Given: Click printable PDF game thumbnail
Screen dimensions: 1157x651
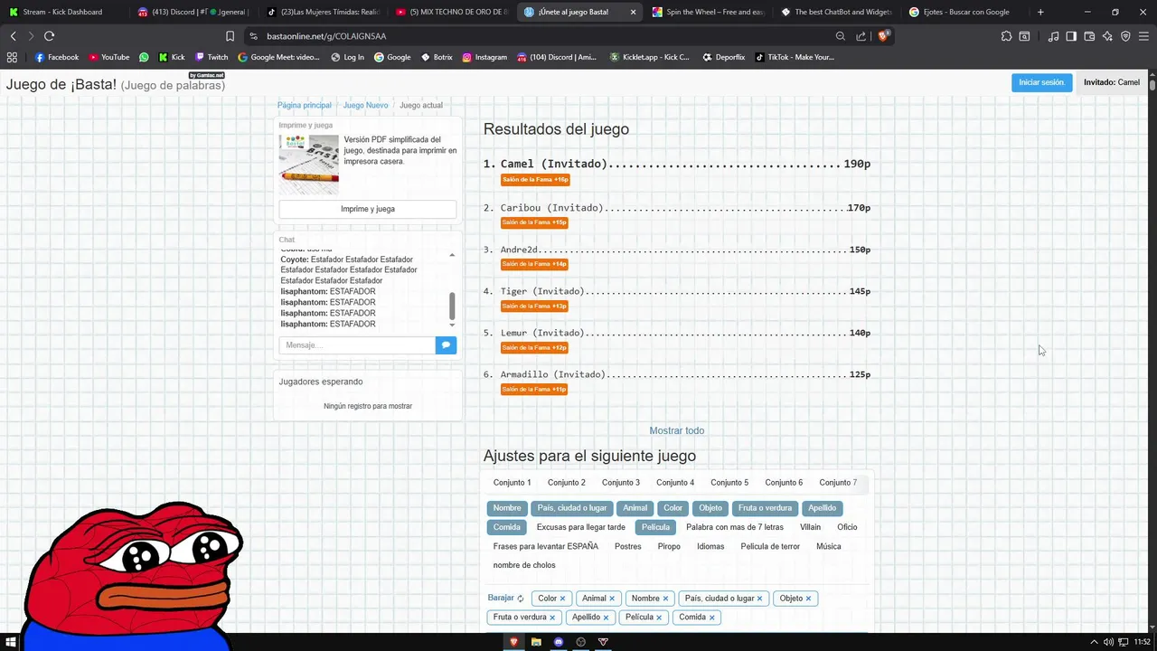Looking at the screenshot, I should [x=309, y=165].
